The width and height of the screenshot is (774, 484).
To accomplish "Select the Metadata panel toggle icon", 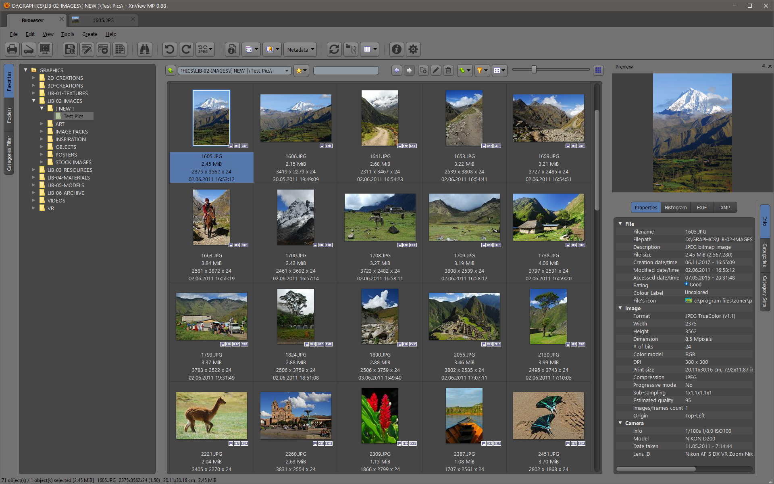I will (x=299, y=50).
